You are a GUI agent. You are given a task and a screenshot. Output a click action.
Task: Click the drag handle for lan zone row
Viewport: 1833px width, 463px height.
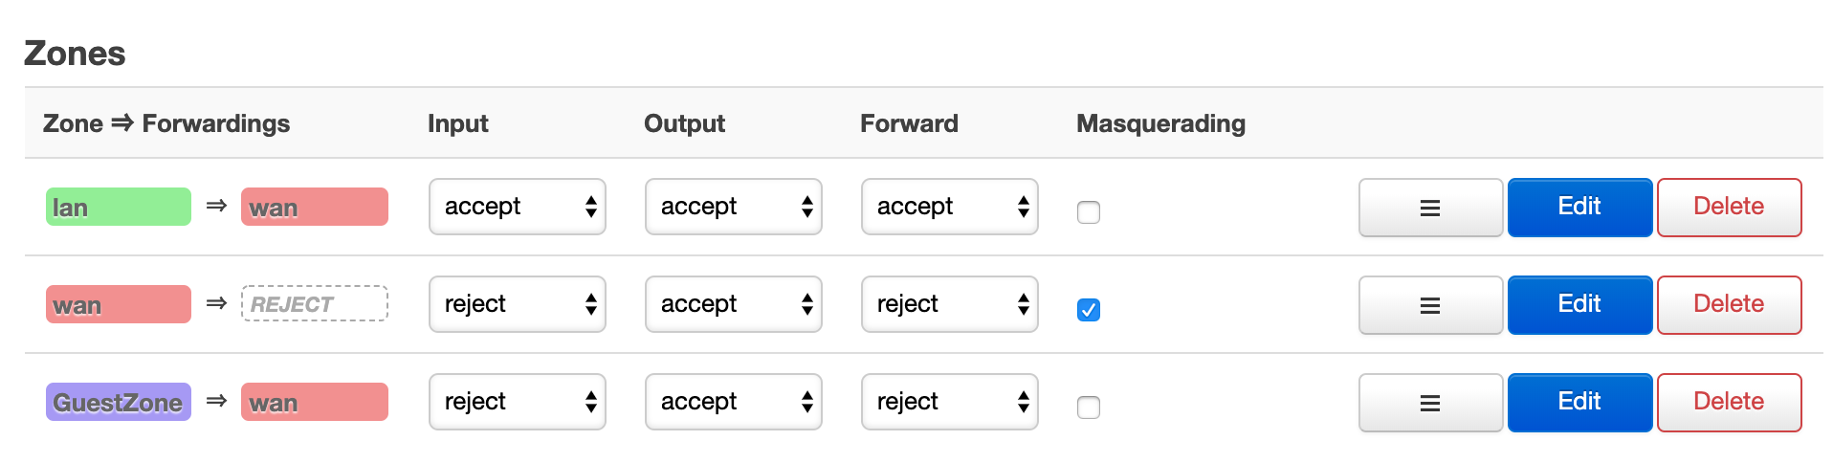coord(1430,208)
